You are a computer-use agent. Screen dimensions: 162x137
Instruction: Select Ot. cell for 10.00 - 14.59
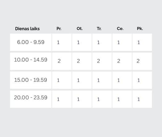82,61
